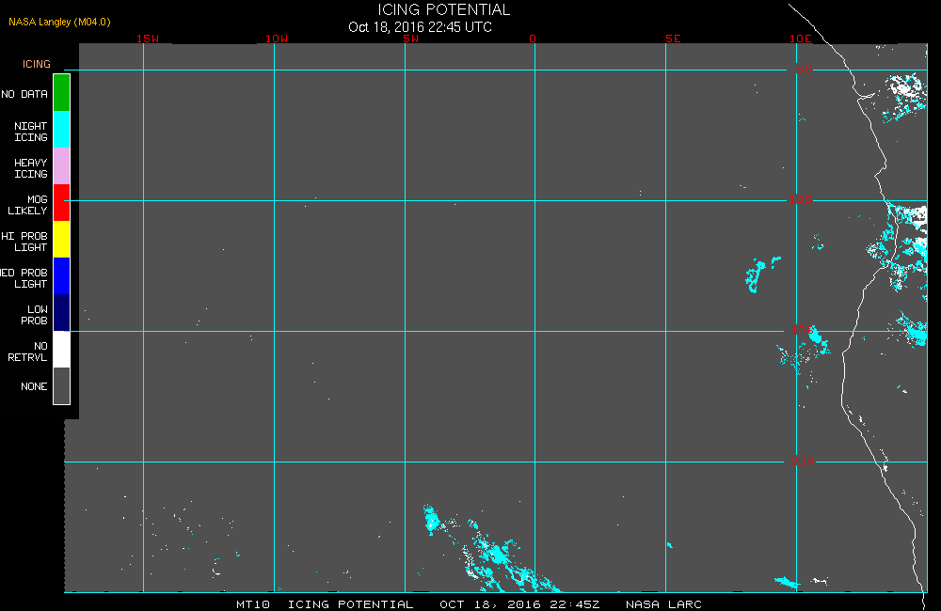The image size is (941, 611).
Task: Click the 10E longitude label
Action: tap(801, 39)
